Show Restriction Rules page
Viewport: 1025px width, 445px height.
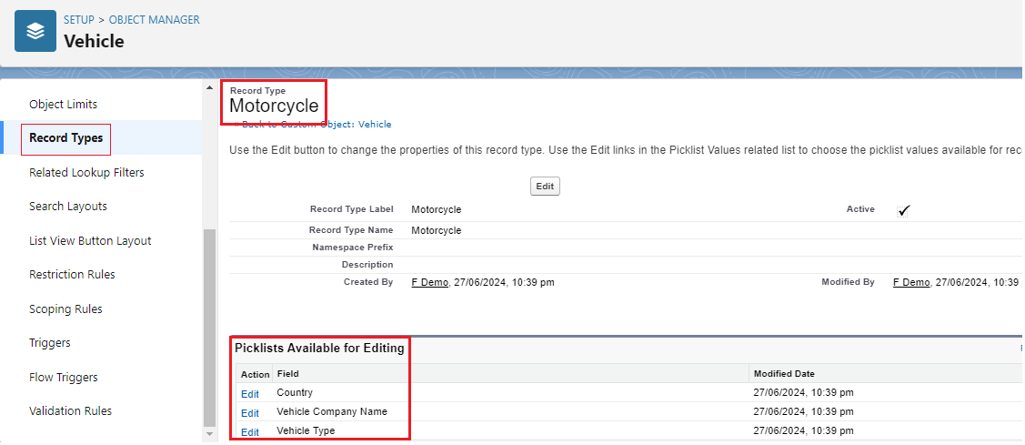point(72,275)
